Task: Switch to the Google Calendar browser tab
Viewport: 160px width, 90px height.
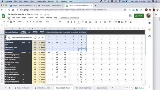Action: tap(22, 5)
